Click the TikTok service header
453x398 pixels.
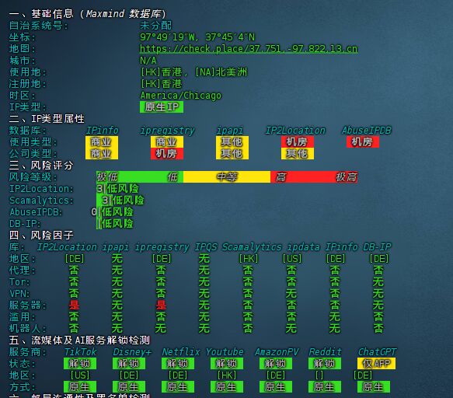(80, 352)
